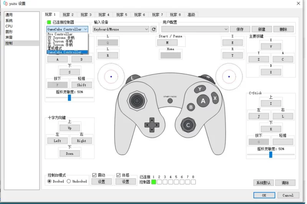Click the empty Home binding button
This screenshot has width=307, height=204.
(170, 55)
